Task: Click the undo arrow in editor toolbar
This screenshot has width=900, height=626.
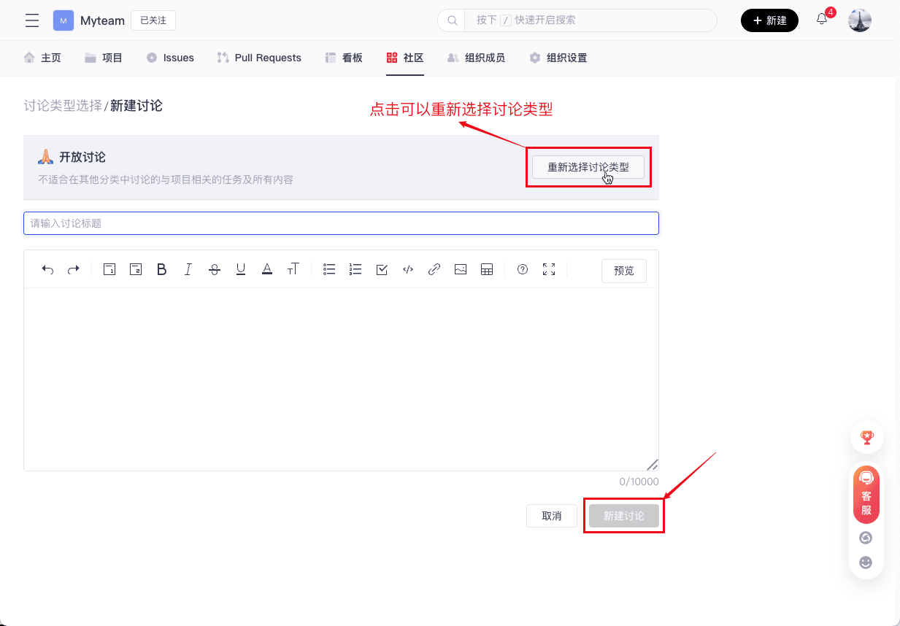Action: (47, 270)
